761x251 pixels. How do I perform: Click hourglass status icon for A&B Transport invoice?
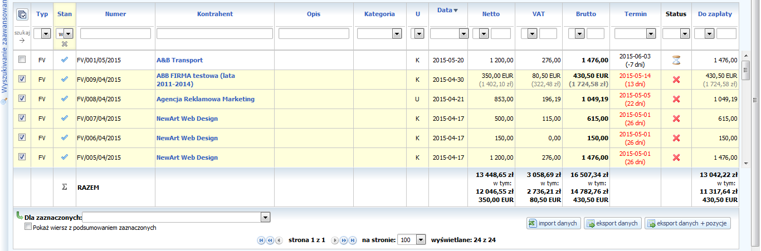click(676, 60)
